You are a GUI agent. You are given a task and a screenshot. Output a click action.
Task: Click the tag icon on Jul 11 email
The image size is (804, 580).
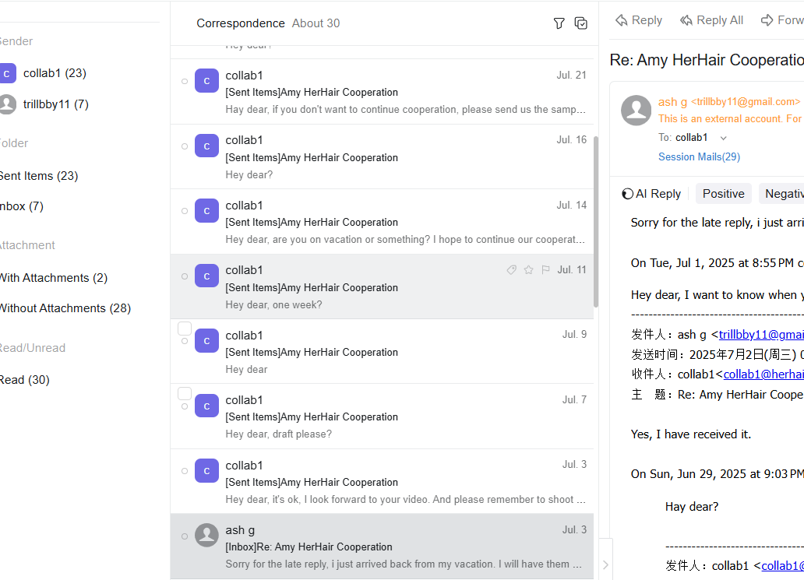(x=511, y=269)
